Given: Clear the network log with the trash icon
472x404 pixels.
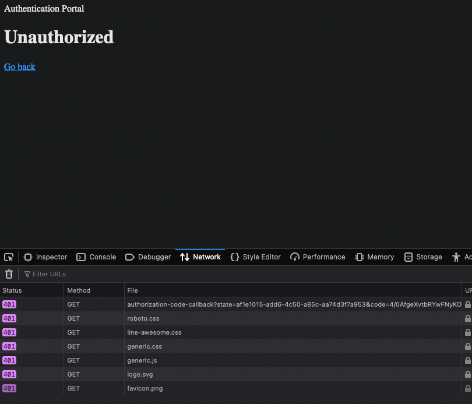Looking at the screenshot, I should 9,273.
